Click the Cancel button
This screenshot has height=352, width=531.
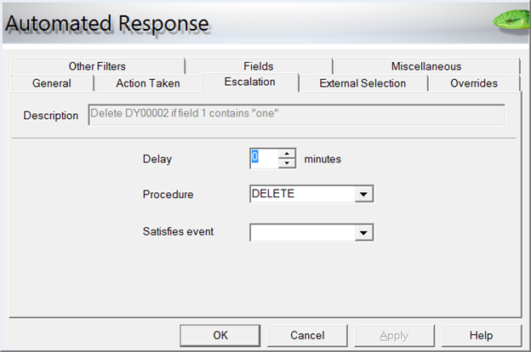click(307, 335)
